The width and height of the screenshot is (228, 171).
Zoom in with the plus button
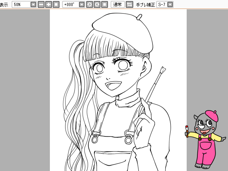(x=48, y=5)
